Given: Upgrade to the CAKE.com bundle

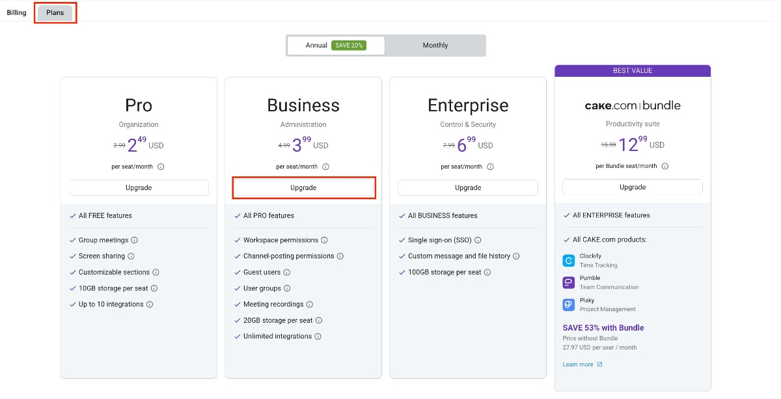Looking at the screenshot, I should [x=633, y=187].
